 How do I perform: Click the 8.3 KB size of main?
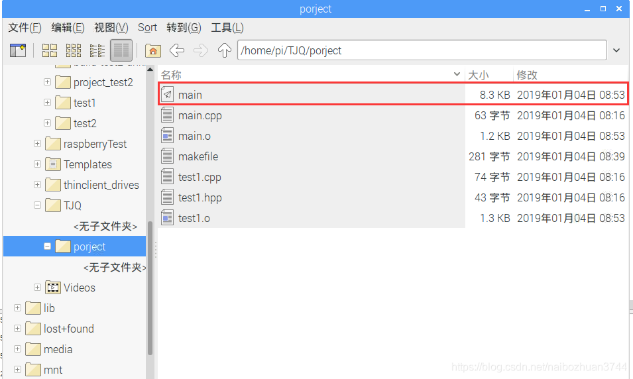coord(494,95)
